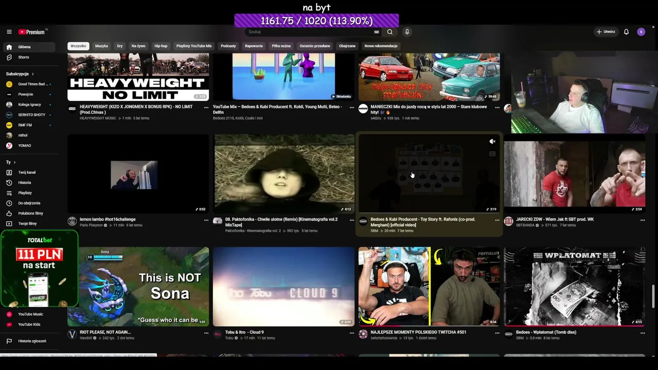Open the hamburger guide menu
The width and height of the screenshot is (658, 370).
9,32
